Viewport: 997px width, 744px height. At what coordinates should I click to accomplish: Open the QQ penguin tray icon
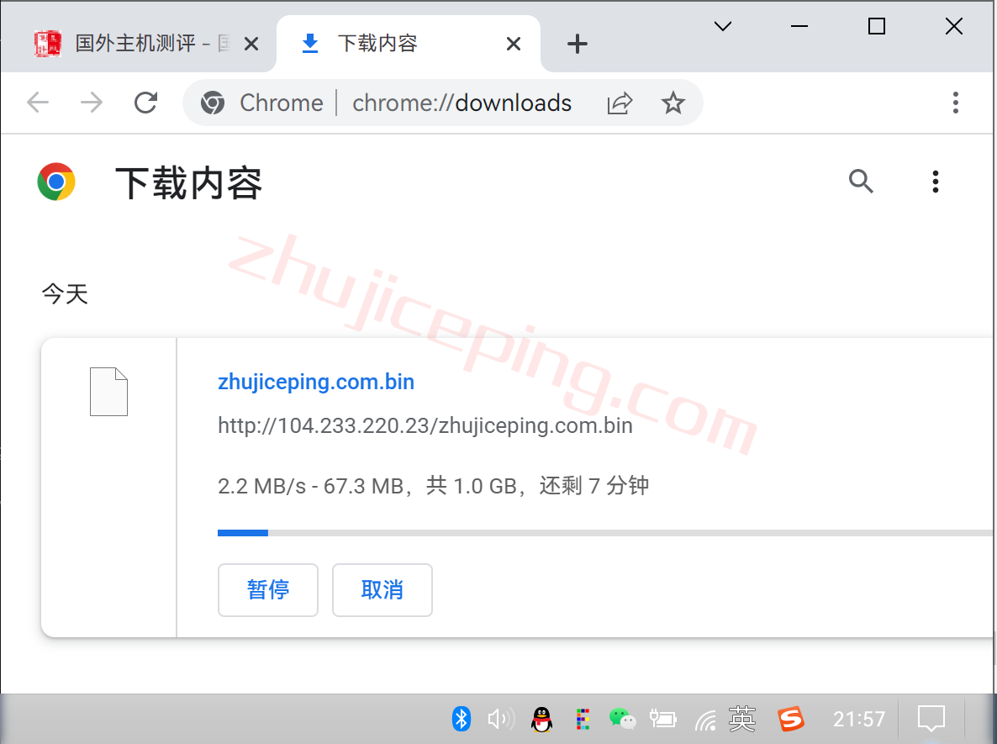[542, 719]
